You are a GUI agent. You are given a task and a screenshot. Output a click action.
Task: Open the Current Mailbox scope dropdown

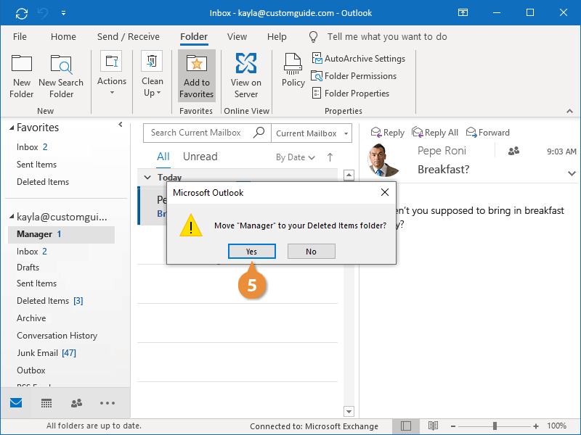coord(312,133)
